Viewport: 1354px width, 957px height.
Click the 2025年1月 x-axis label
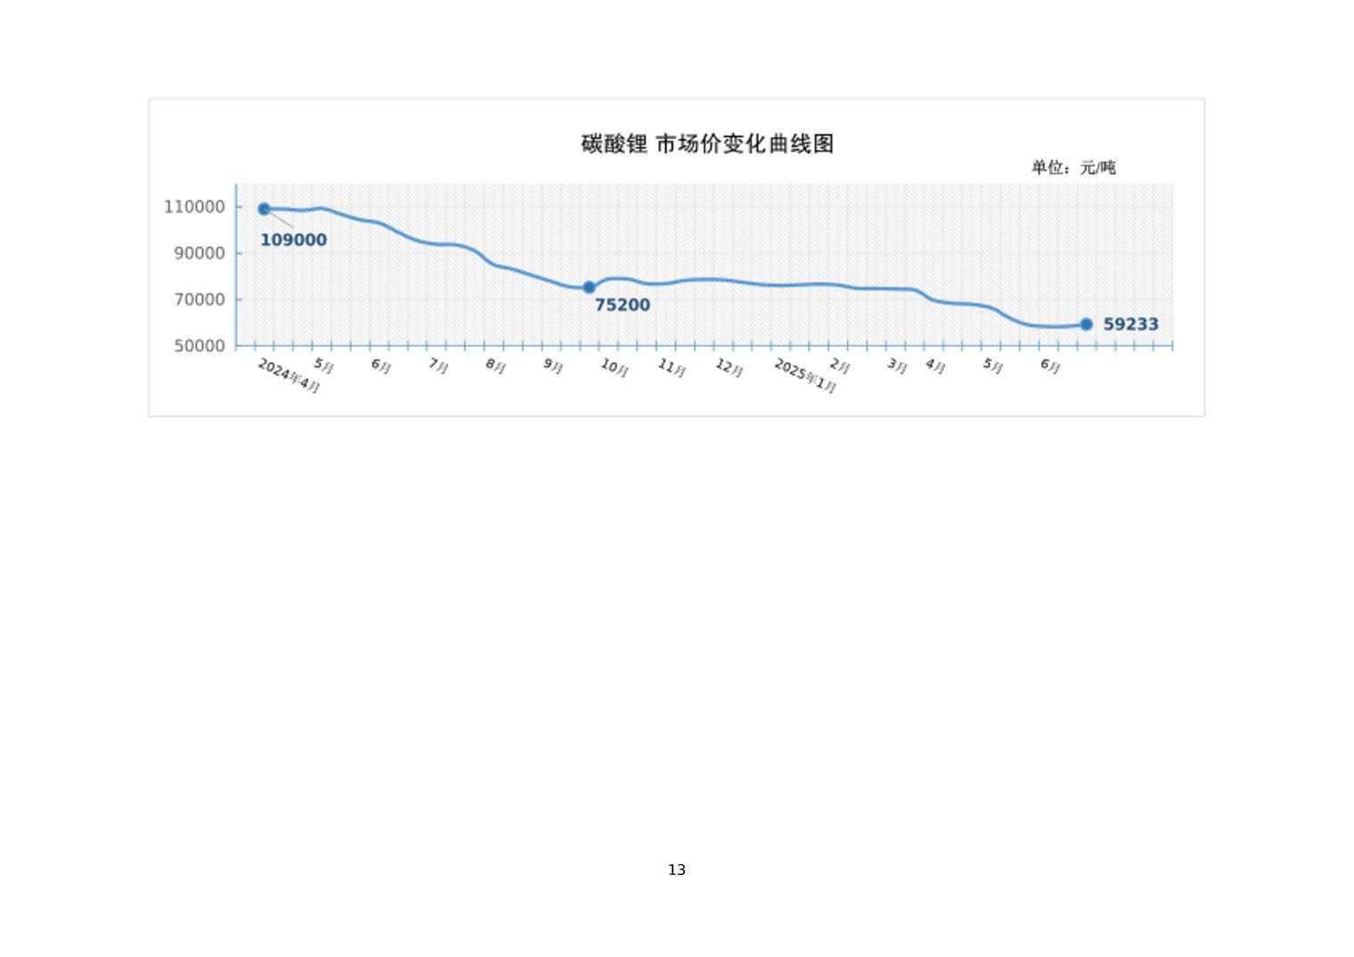[x=804, y=376]
